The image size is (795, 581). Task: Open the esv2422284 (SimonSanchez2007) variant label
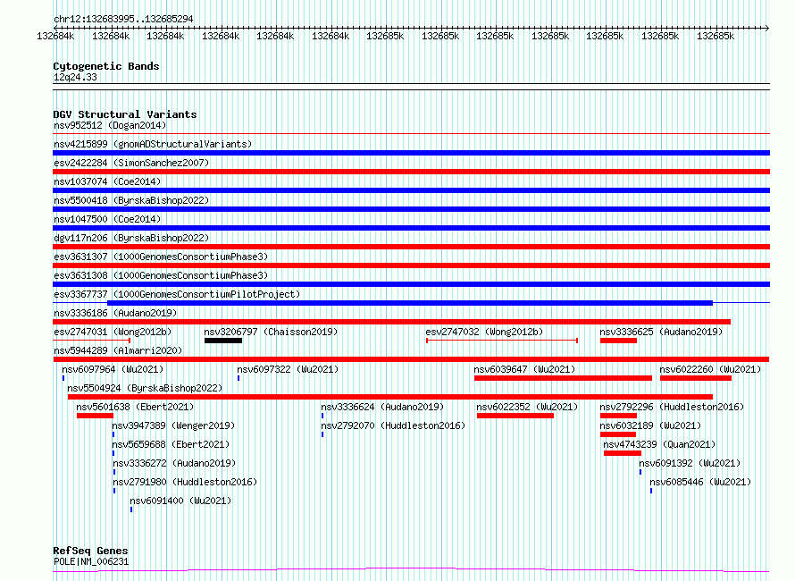point(131,163)
